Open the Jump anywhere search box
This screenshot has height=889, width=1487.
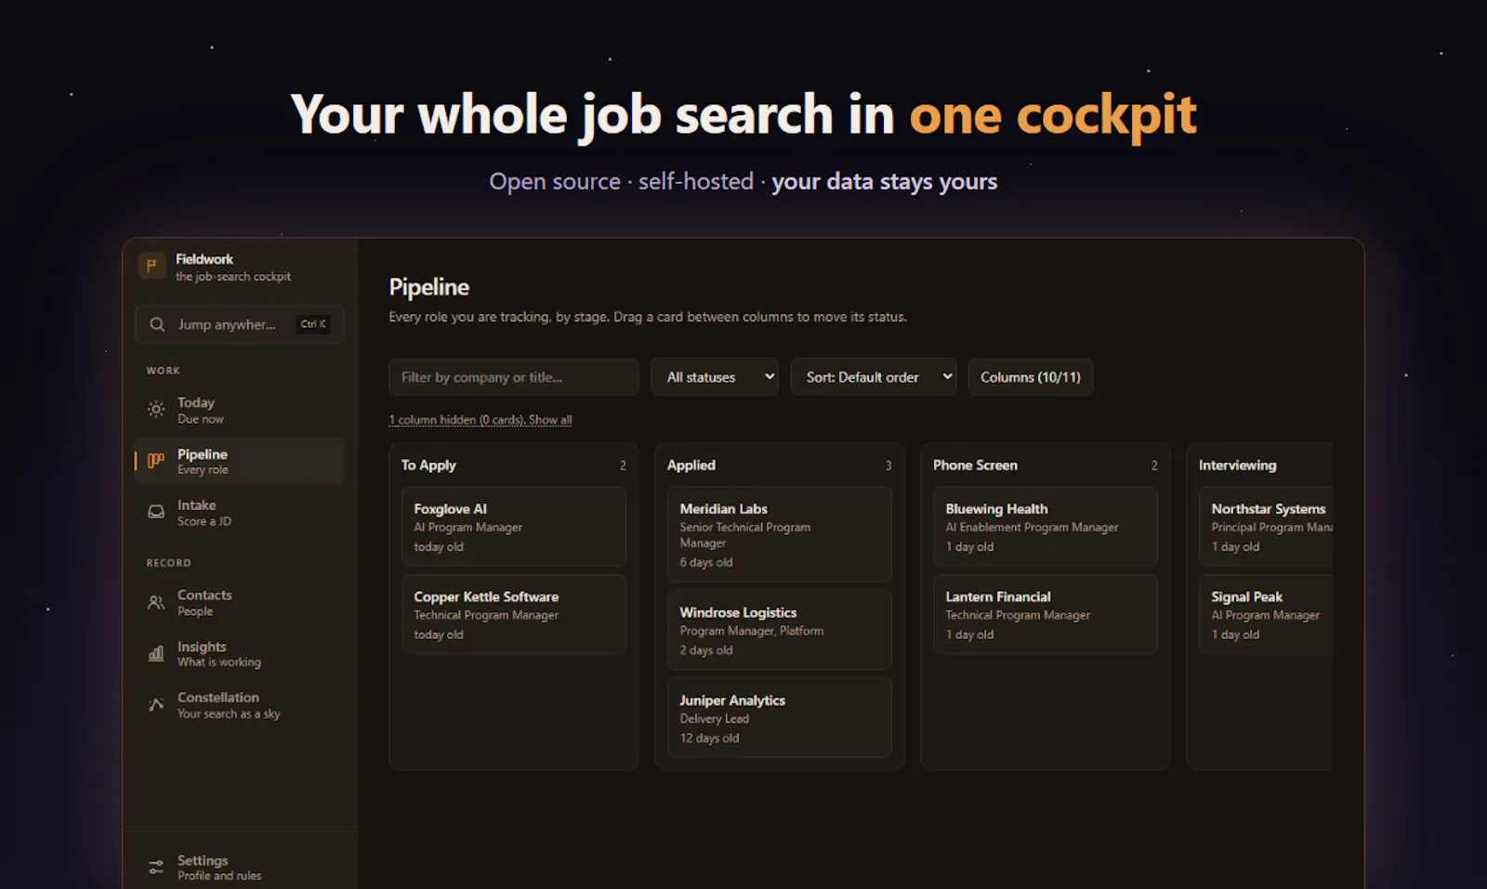[240, 324]
